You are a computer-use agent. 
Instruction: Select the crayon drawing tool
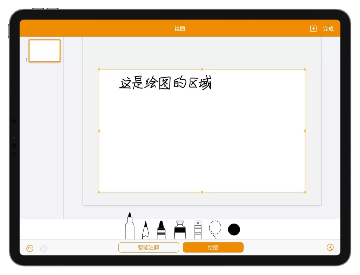(161, 230)
